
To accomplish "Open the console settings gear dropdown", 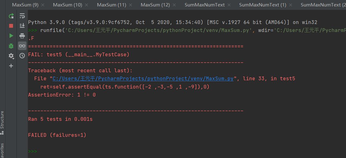I will pos(11,56).
